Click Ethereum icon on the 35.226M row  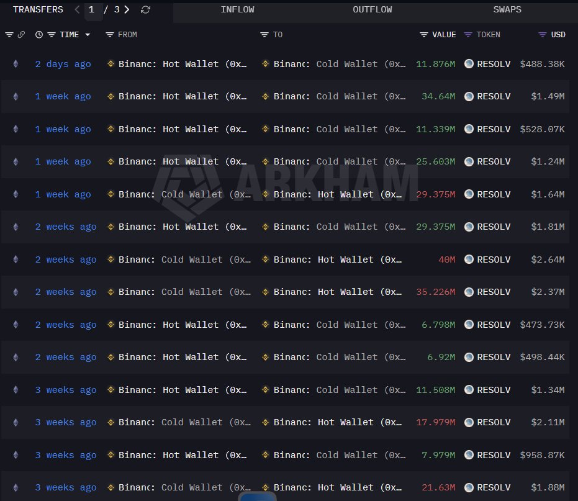pos(16,292)
